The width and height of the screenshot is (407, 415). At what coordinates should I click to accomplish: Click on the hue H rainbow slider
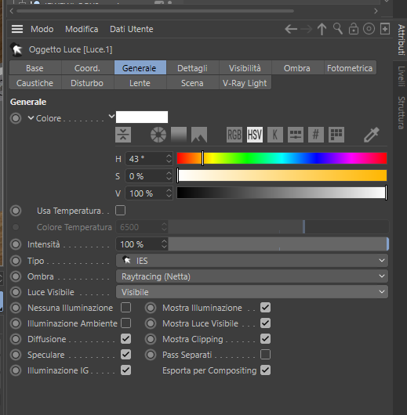pyautogui.click(x=282, y=158)
